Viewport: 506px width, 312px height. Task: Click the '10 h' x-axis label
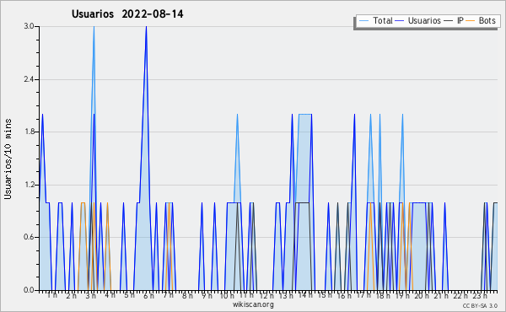point(227,295)
